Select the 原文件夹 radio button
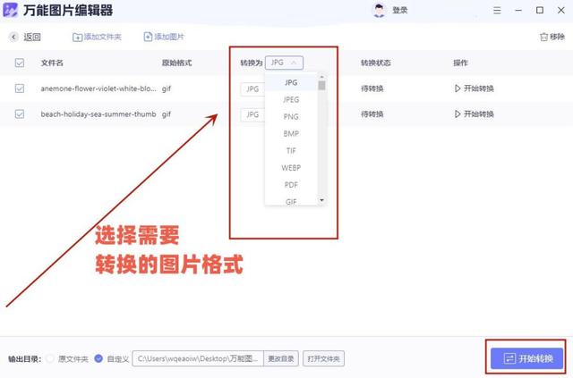The height and width of the screenshot is (378, 573). (50, 358)
